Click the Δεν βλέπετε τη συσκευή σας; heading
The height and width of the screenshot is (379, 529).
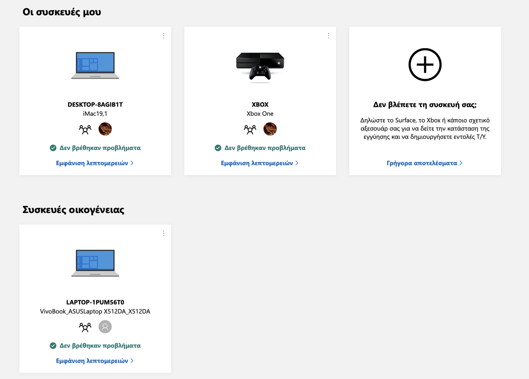click(x=425, y=105)
